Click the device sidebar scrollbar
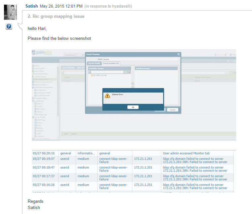Image resolution: width=252 pixels, height=214 pixels. [58, 92]
